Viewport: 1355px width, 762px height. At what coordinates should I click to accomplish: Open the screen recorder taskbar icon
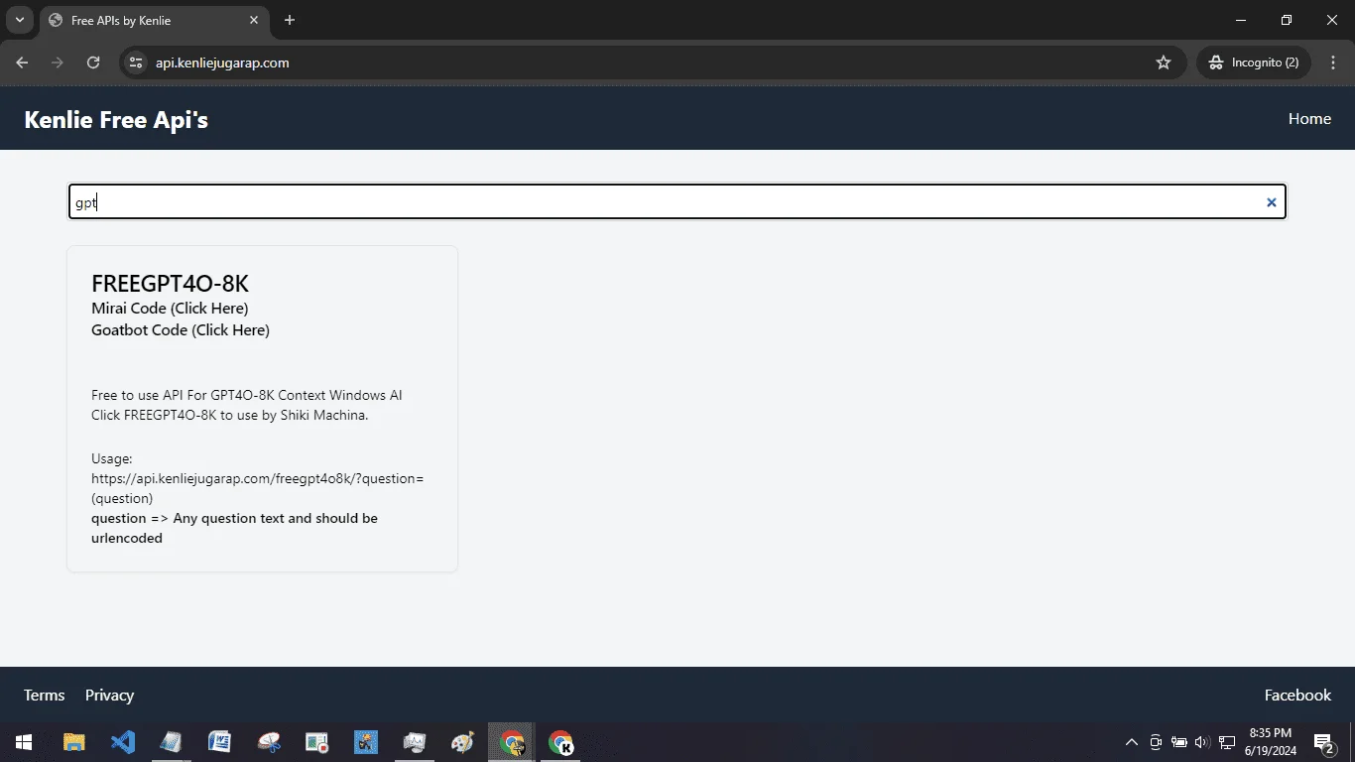(317, 742)
